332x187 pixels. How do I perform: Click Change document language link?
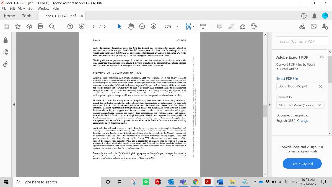(303, 121)
